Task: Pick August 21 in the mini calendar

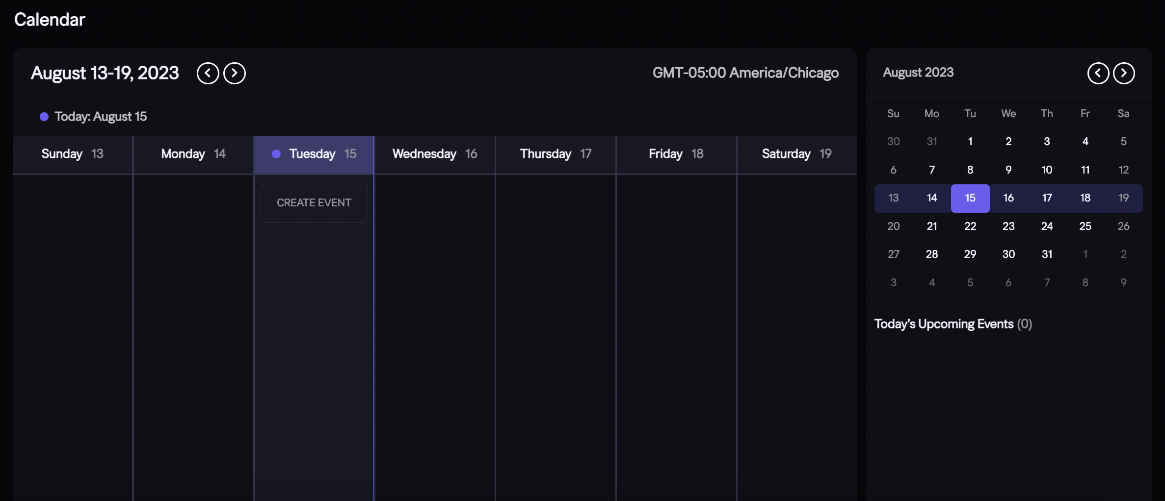Action: tap(932, 226)
